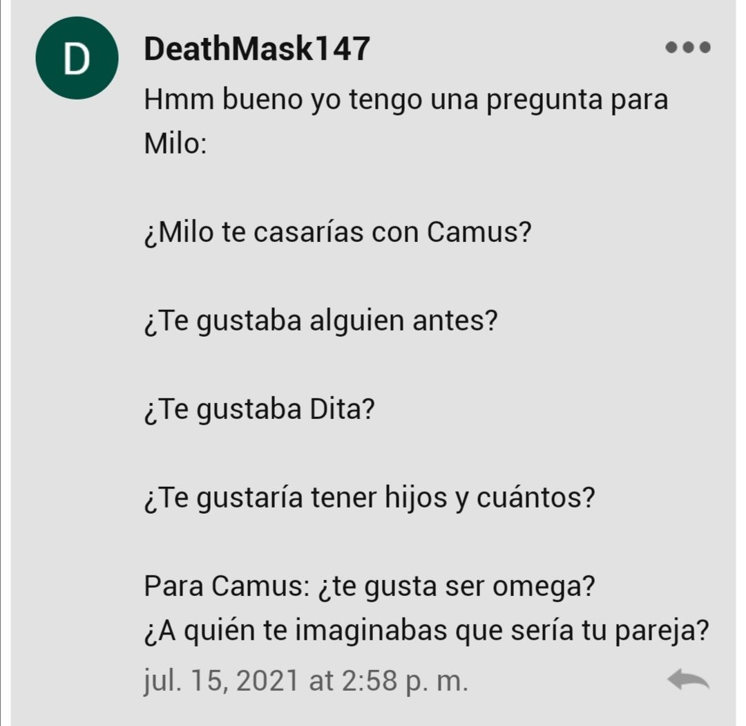This screenshot has width=746, height=726.
Task: Click the word 'imaginabas' in the comment
Action: 371,631
